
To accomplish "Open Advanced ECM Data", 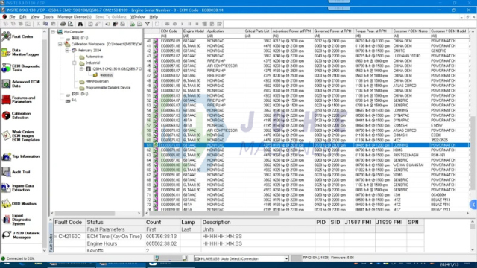I will pyautogui.click(x=20, y=84).
